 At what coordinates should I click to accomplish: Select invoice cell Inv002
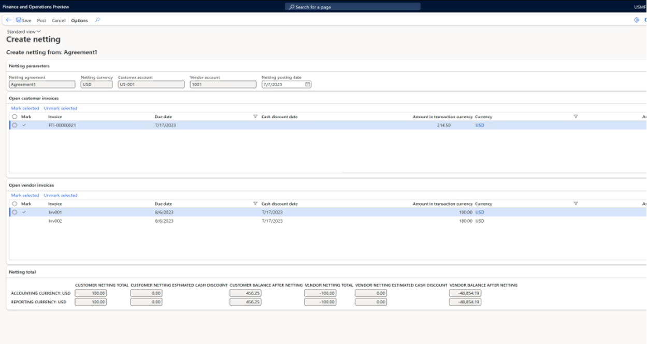pyautogui.click(x=55, y=221)
